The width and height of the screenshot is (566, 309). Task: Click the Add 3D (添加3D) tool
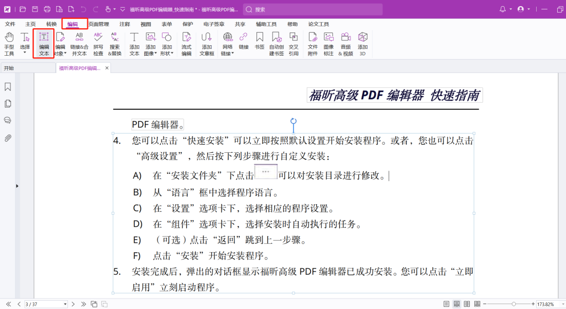363,44
